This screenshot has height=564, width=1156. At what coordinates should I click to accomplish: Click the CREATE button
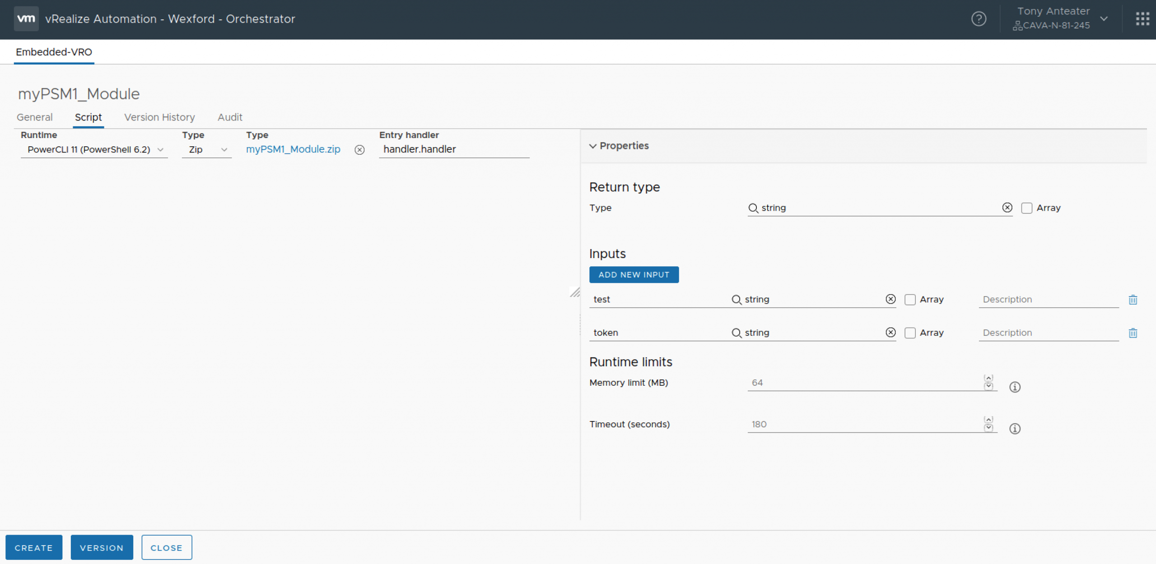tap(34, 548)
